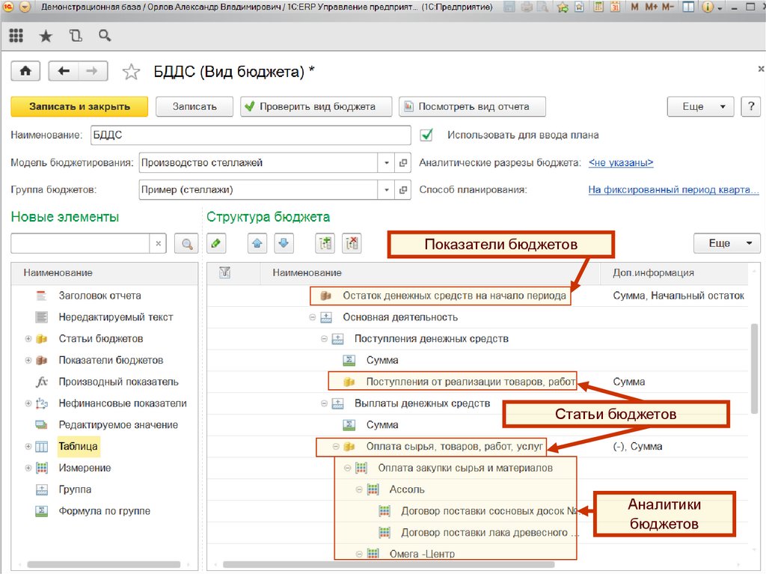The image size is (766, 574).
Task: Select Производный показатель element
Action: (119, 382)
